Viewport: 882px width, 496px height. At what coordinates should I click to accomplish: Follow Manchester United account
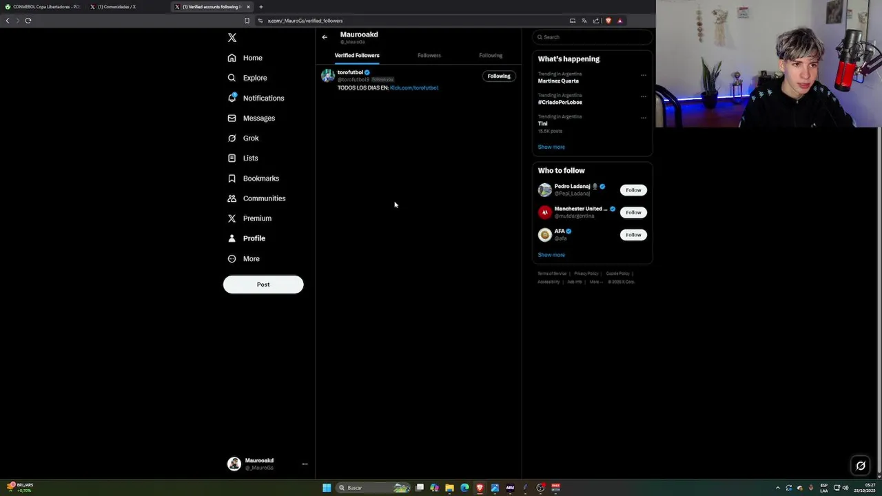click(x=633, y=212)
